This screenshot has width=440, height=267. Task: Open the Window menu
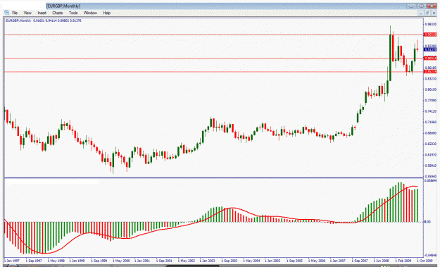click(x=90, y=13)
